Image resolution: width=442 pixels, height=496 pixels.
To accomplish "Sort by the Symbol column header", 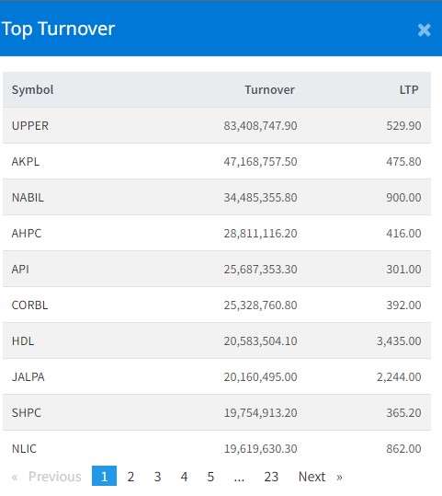I will coord(32,90).
